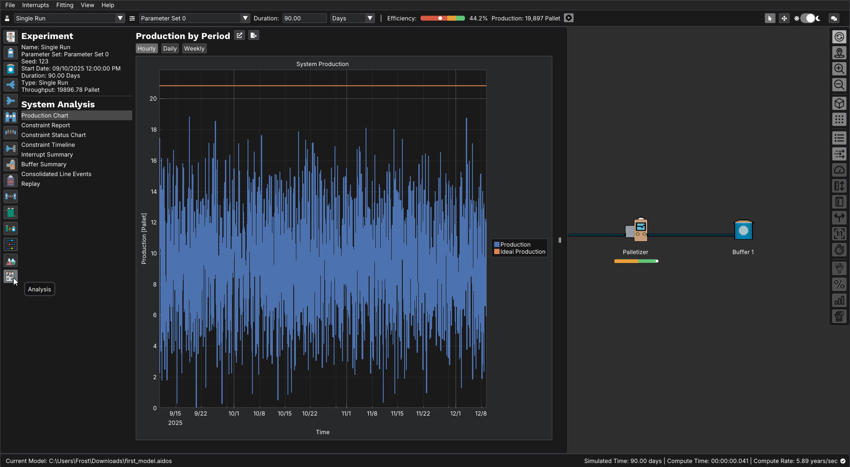850x467 pixels.
Task: Switch chart to Daily period
Action: [x=169, y=49]
